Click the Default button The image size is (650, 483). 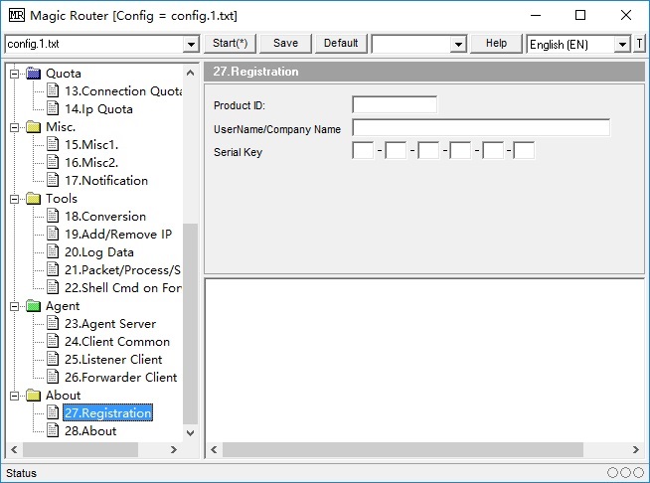pyautogui.click(x=341, y=44)
